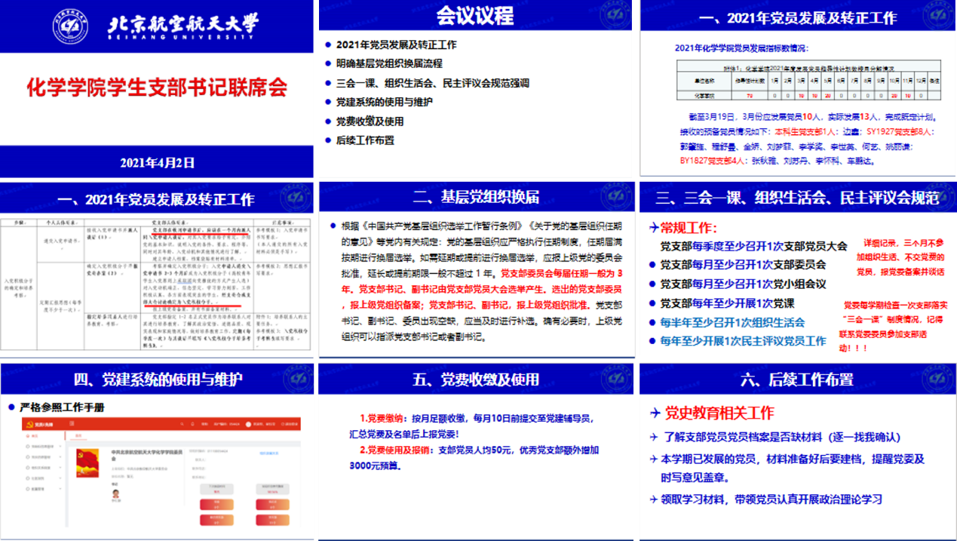
Task: Select the 会议议程 agenda slide
Action: click(x=474, y=89)
